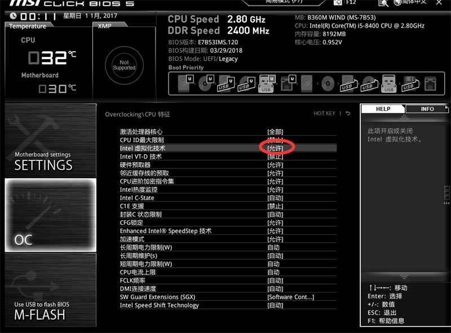Click the HOT KEY button
This screenshot has height=333, width=451.
325,113
